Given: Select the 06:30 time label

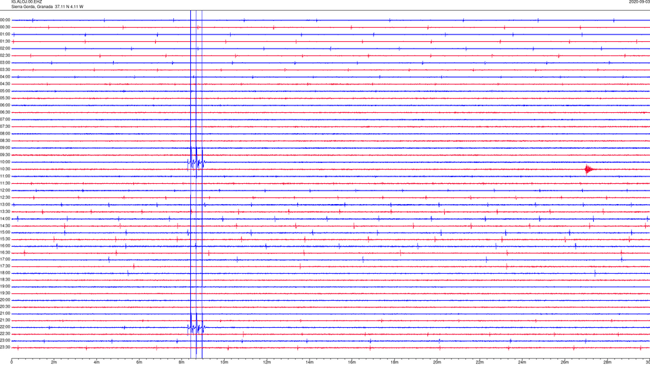Looking at the screenshot, I should (5, 112).
